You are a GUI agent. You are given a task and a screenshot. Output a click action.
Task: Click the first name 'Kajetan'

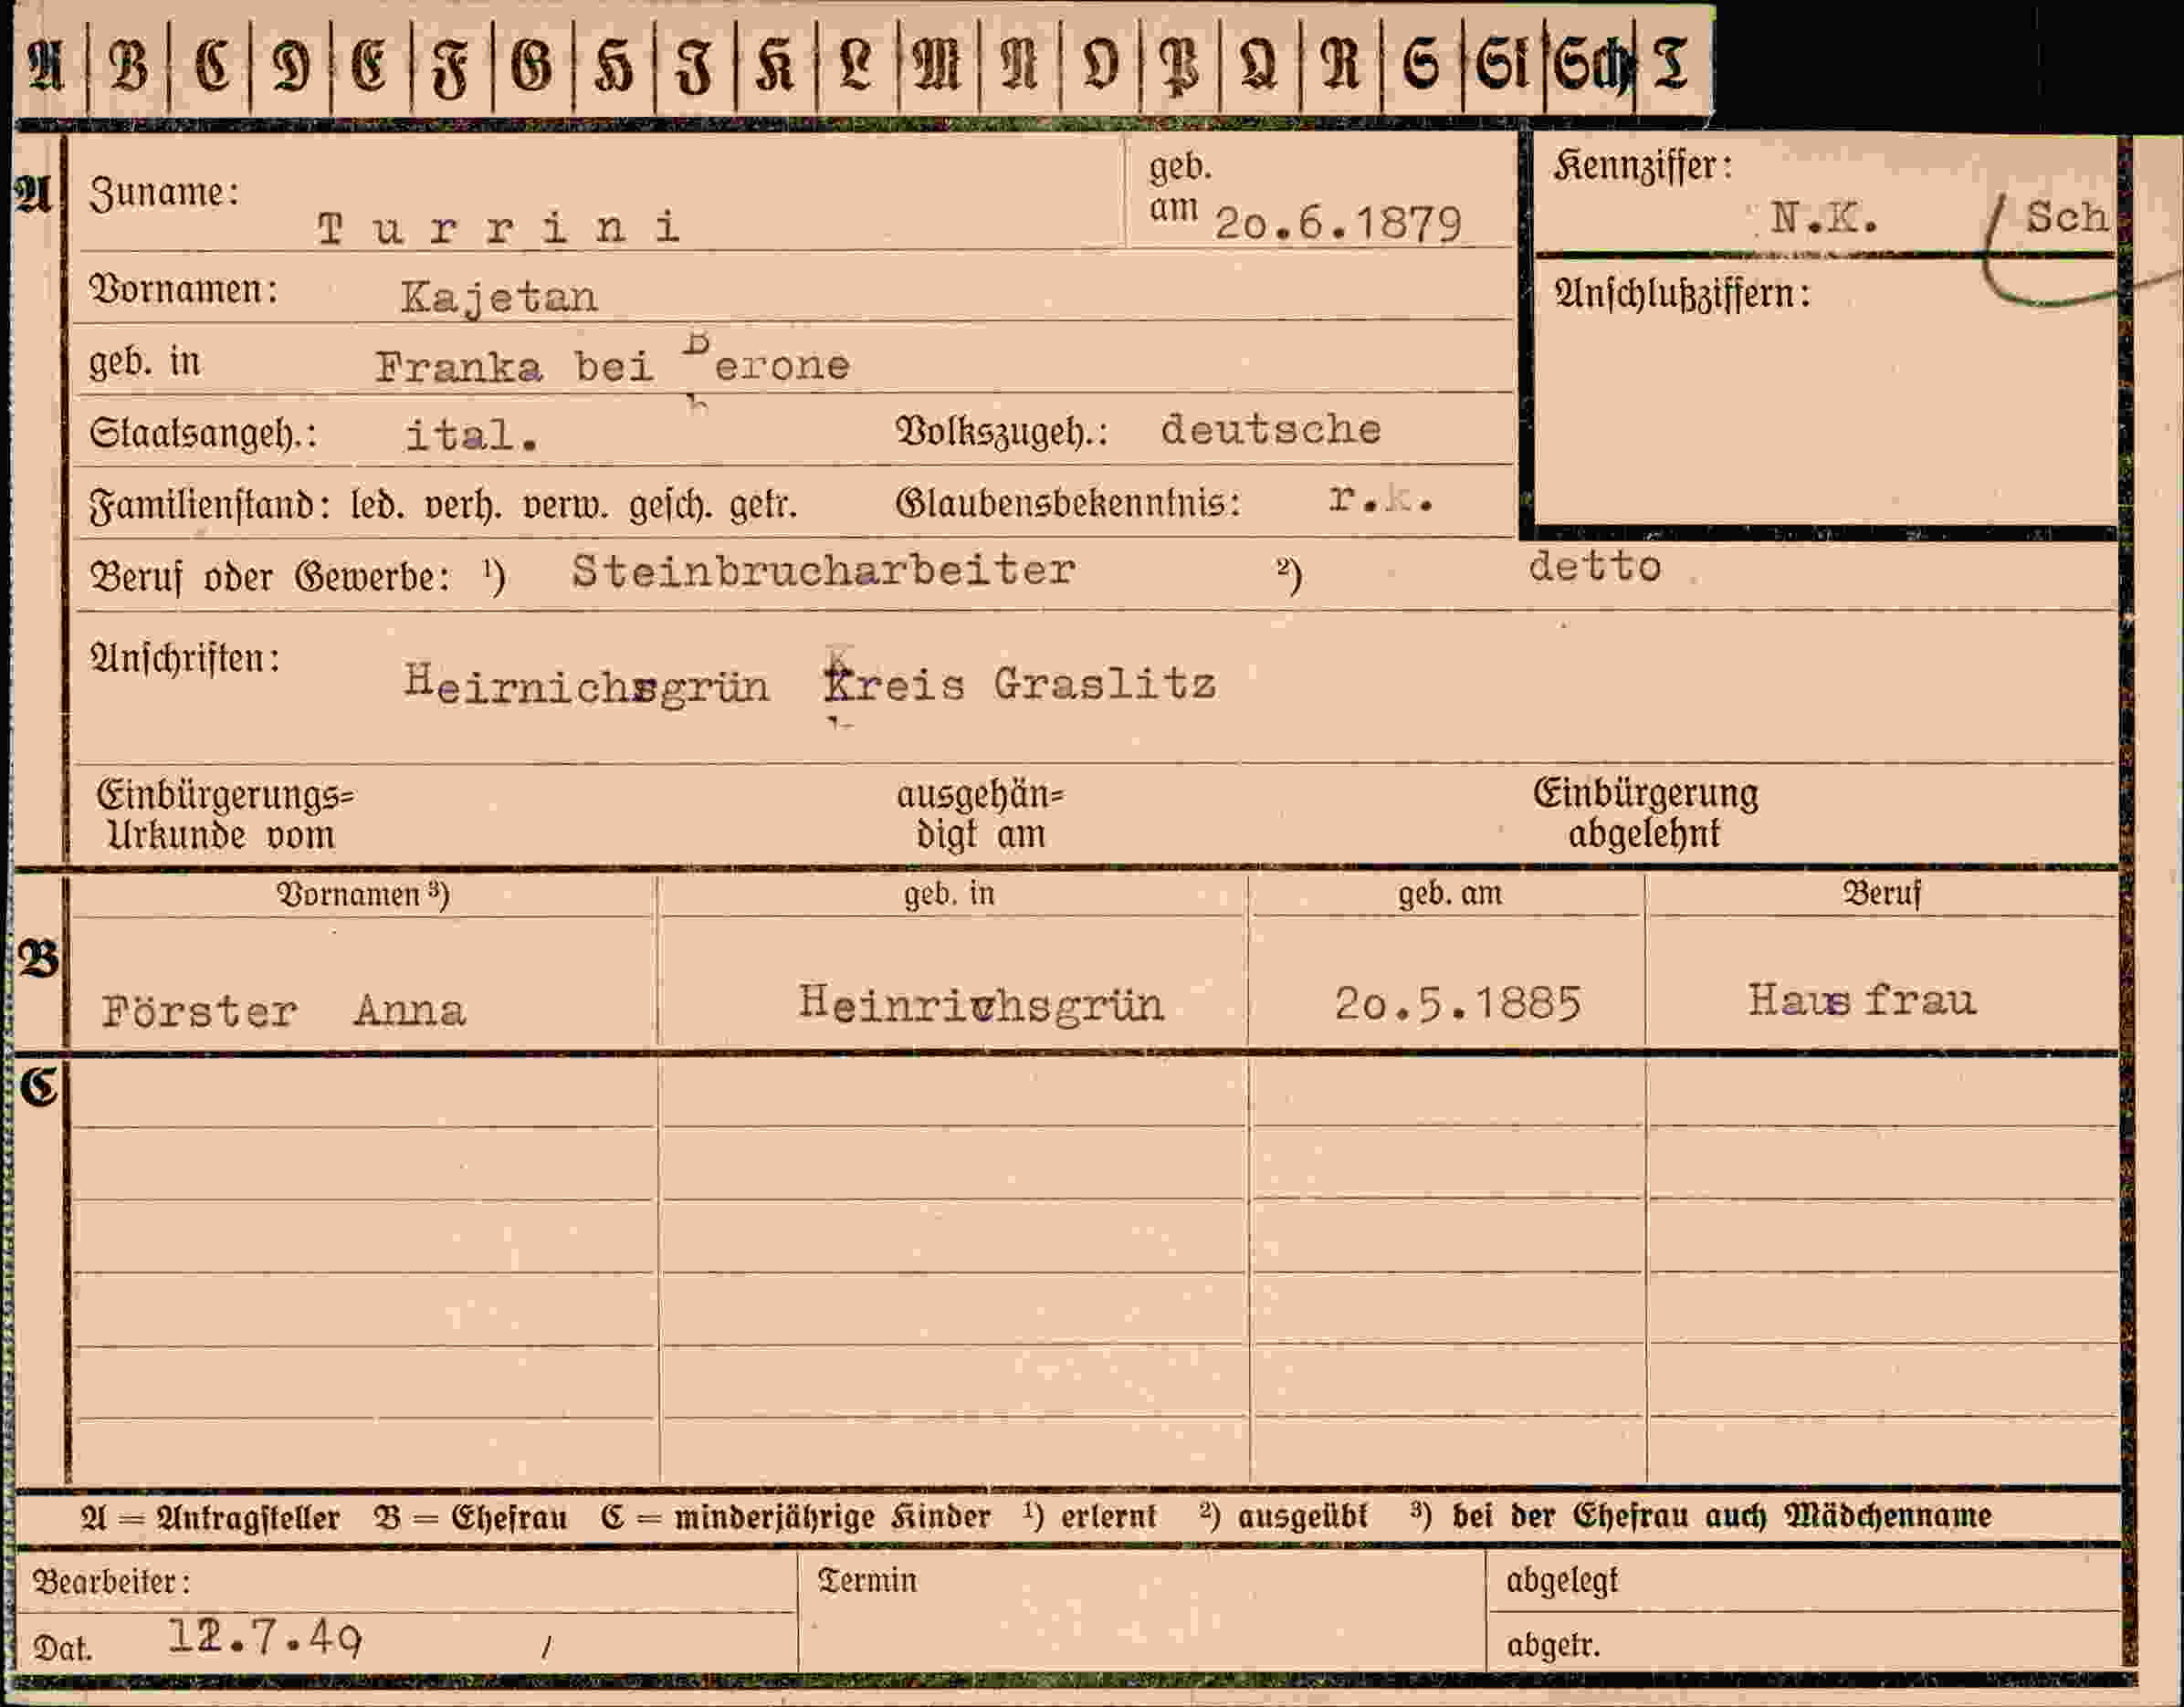coord(499,297)
